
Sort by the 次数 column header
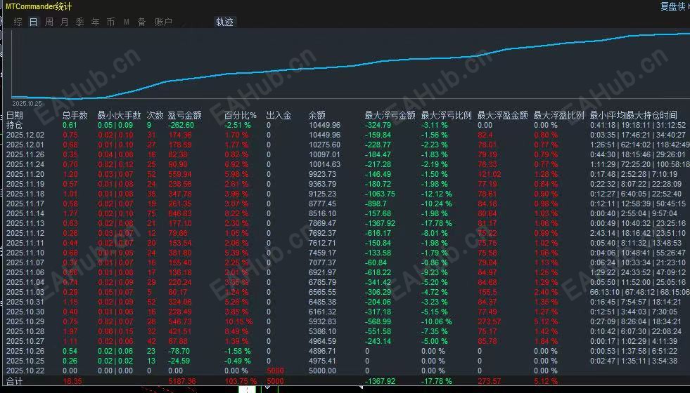[x=155, y=115]
